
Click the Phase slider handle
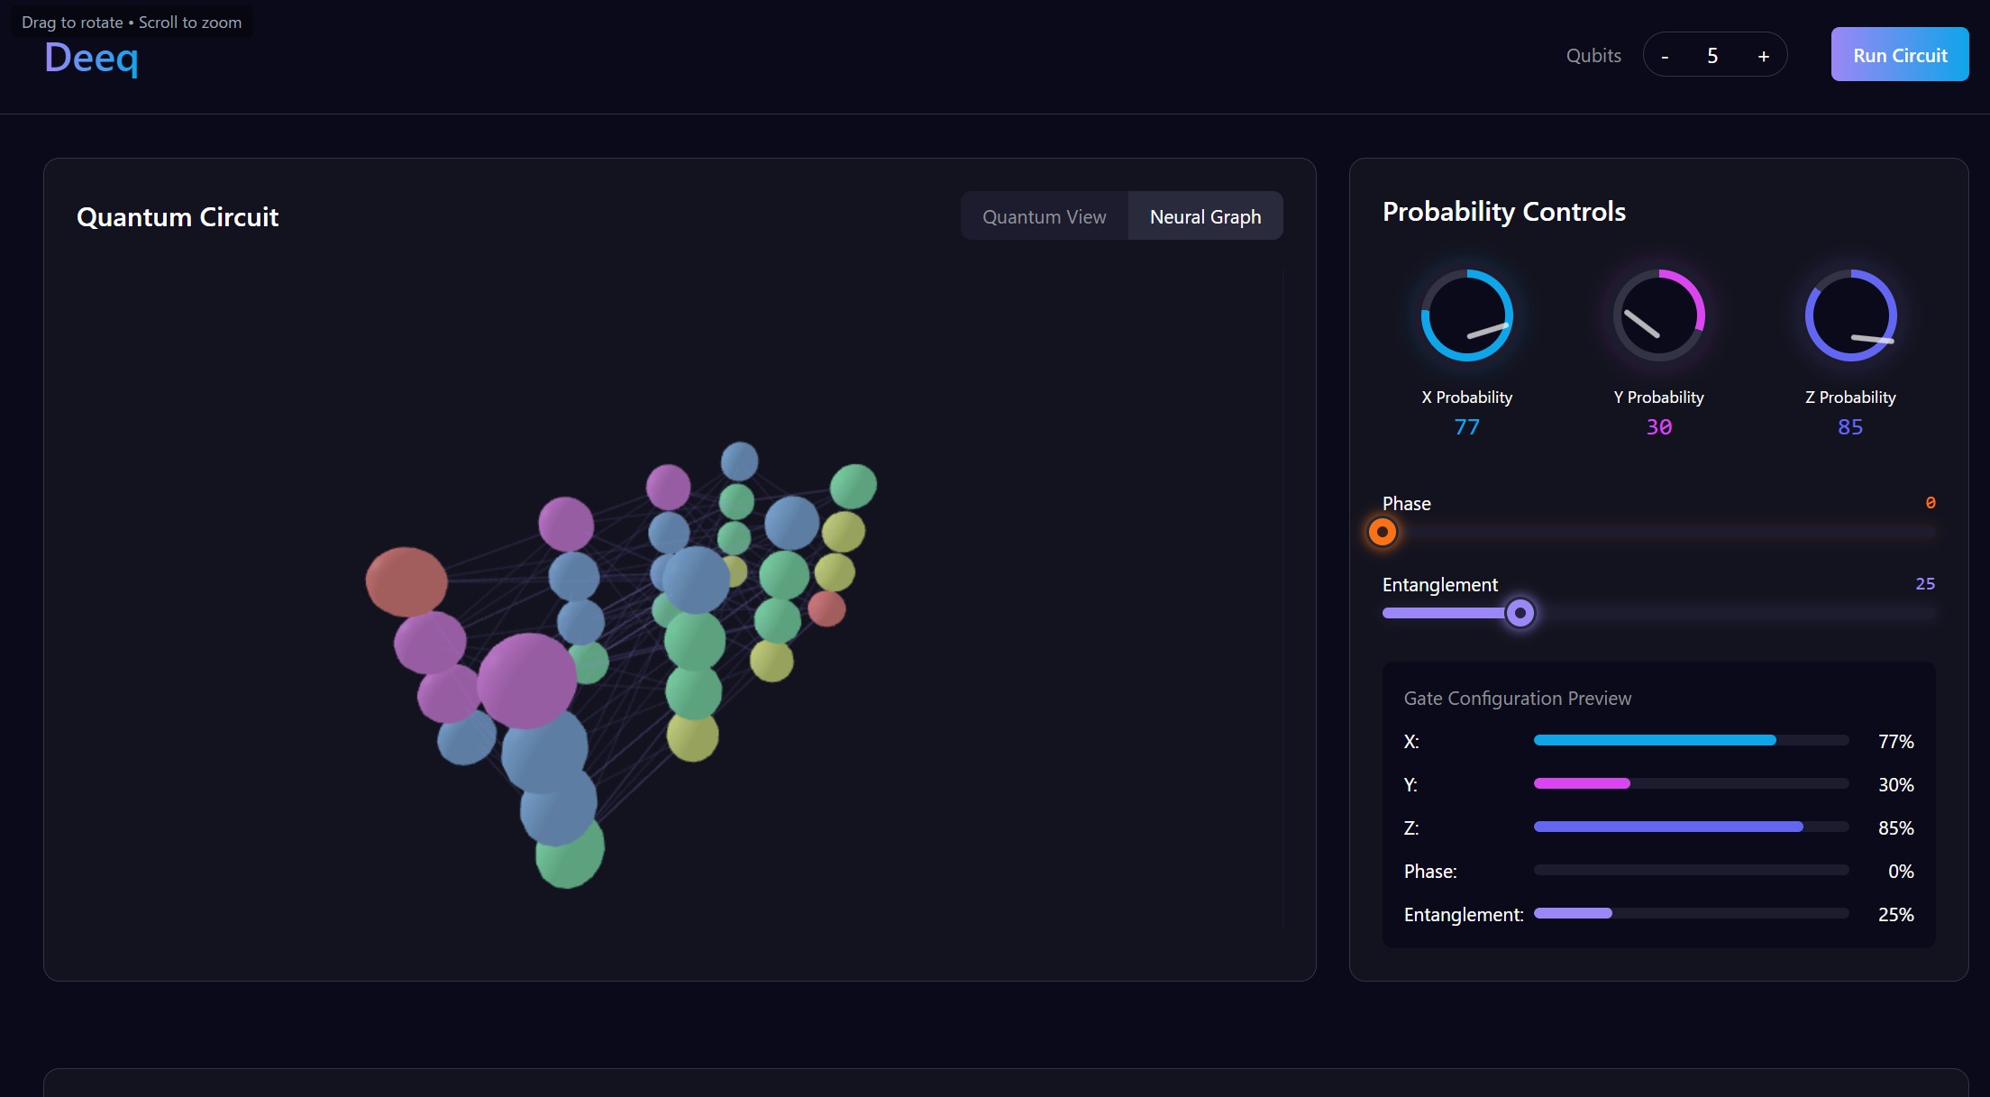point(1382,532)
